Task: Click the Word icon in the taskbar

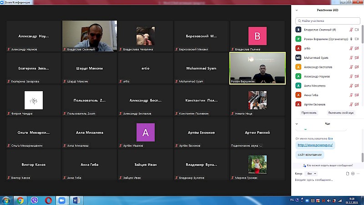Action: 76,200
